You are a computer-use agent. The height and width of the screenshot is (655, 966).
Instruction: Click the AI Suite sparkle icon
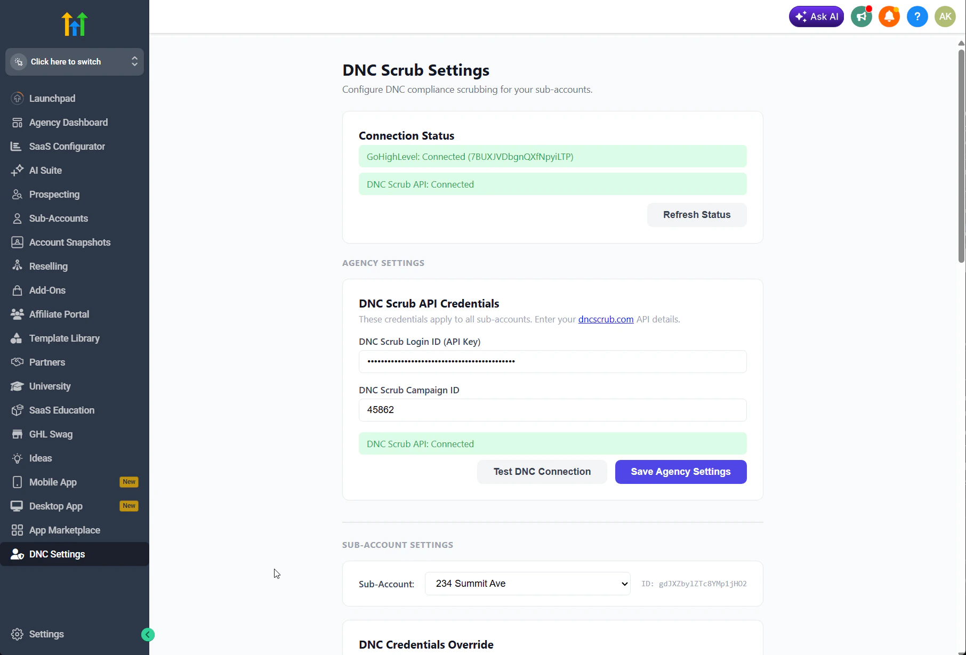click(x=17, y=170)
